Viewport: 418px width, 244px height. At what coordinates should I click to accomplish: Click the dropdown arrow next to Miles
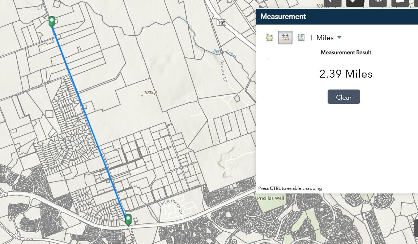pyautogui.click(x=339, y=38)
